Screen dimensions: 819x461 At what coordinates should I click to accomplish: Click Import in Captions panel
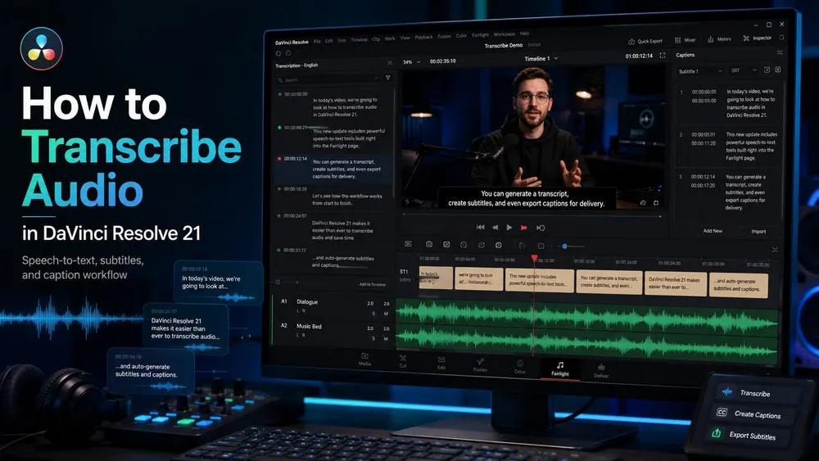758,231
